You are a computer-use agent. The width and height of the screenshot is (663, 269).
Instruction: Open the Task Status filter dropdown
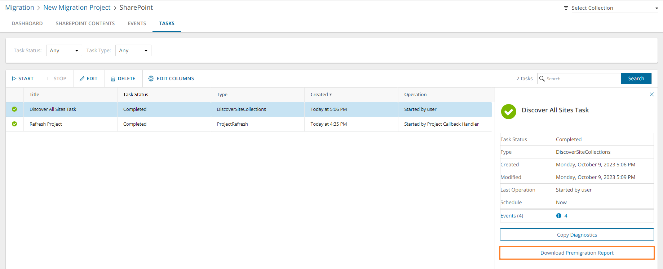click(x=64, y=50)
